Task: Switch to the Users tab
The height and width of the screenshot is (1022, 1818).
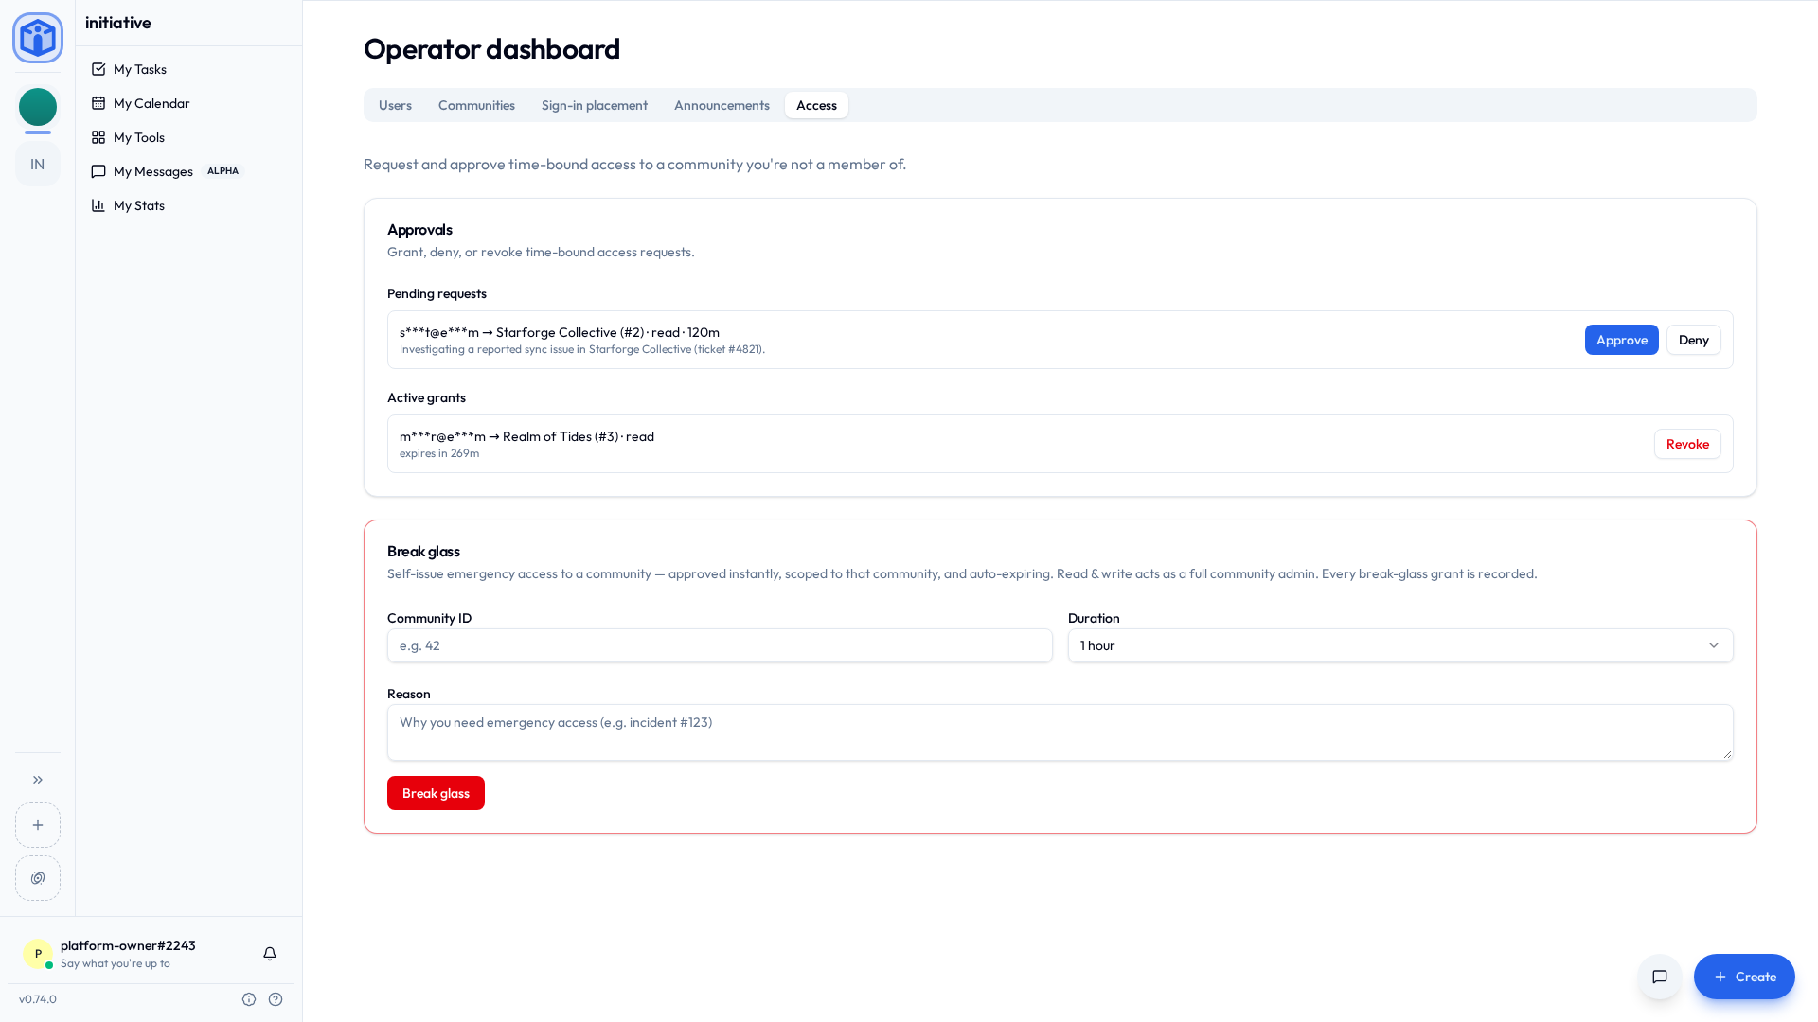Action: pos(395,105)
